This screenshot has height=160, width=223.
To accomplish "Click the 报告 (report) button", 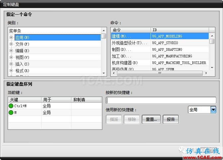I will point(171,120).
